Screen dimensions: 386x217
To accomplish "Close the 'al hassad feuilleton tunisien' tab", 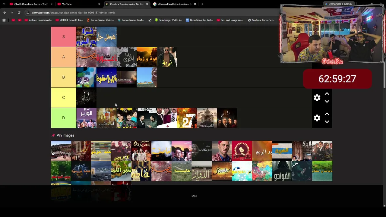I will click(195, 4).
